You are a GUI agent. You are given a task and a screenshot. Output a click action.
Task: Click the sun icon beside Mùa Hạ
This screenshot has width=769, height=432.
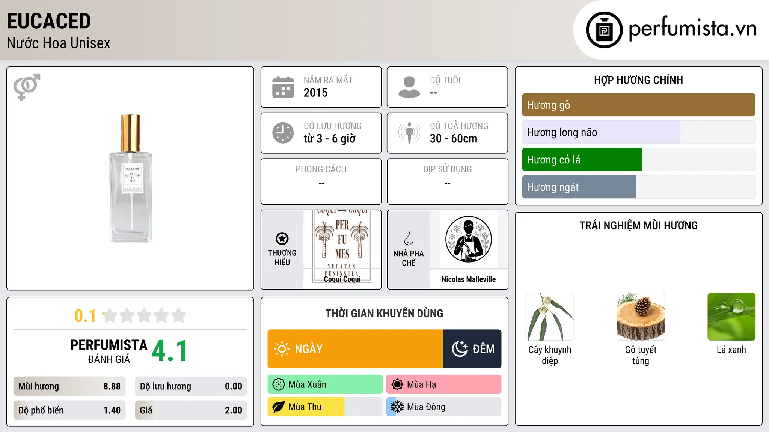397,384
